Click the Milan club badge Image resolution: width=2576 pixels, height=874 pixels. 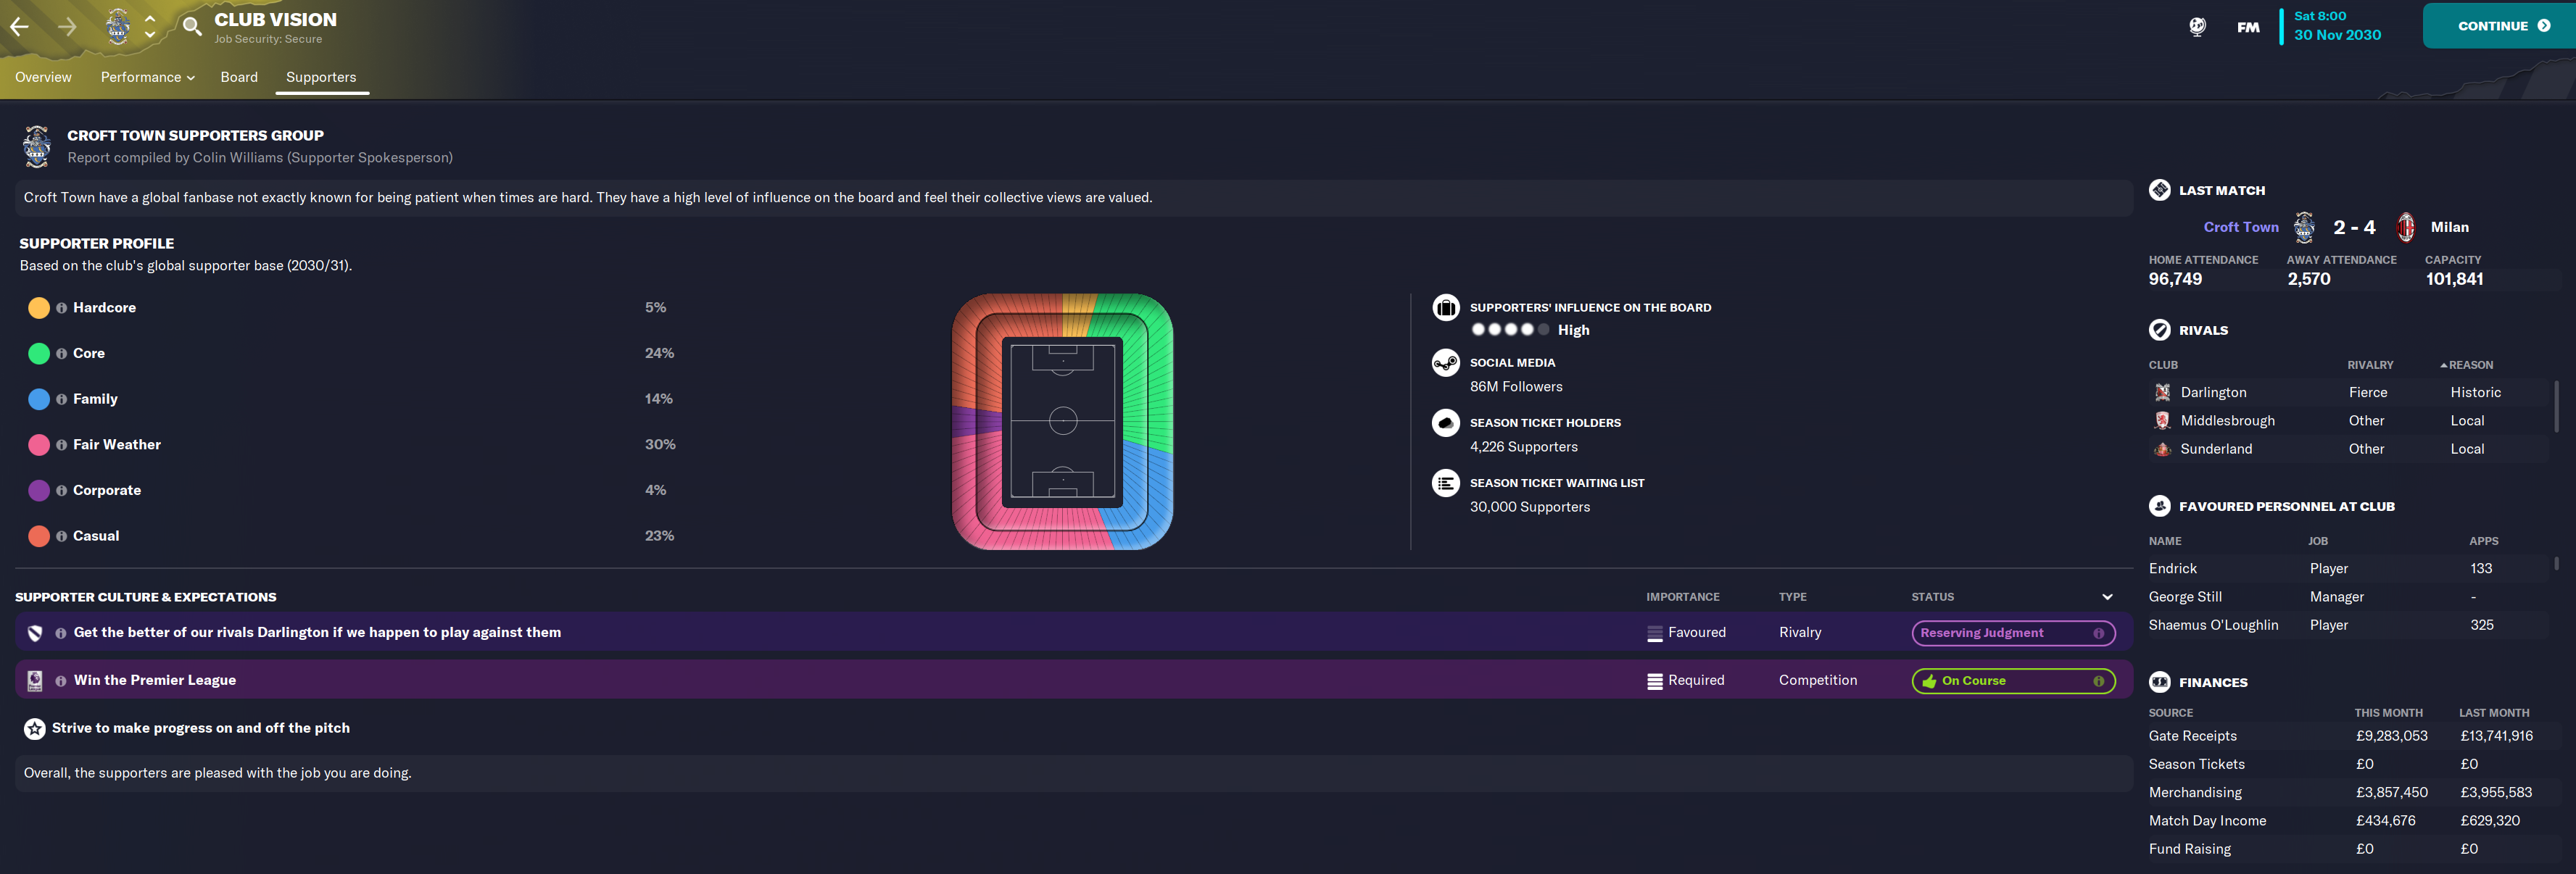tap(2405, 227)
